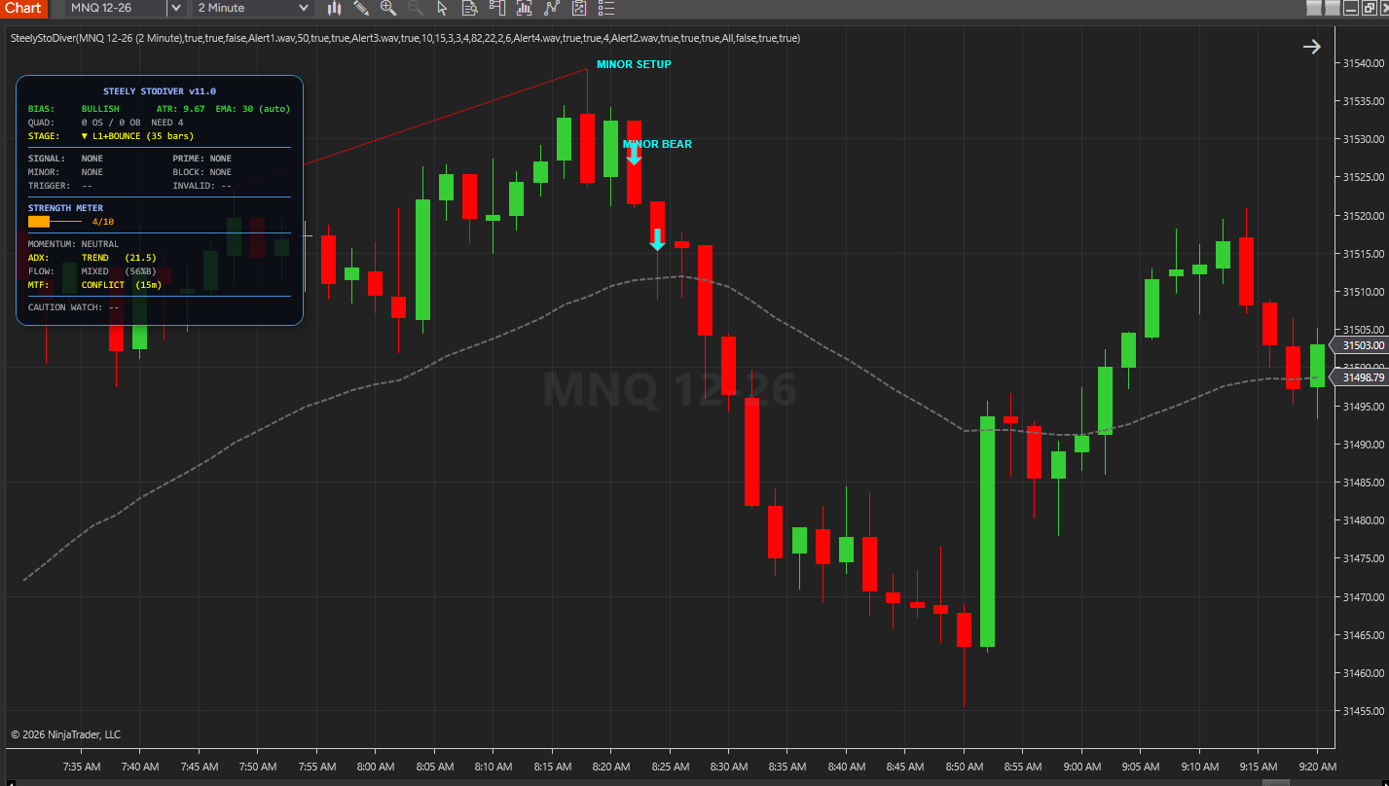The width and height of the screenshot is (1389, 786).
Task: Click the first gray window button
Action: coord(1314,8)
